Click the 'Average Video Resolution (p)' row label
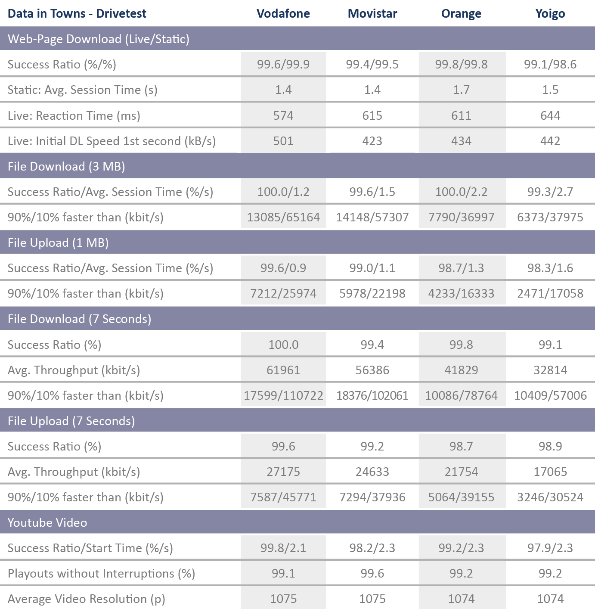 pyautogui.click(x=87, y=599)
